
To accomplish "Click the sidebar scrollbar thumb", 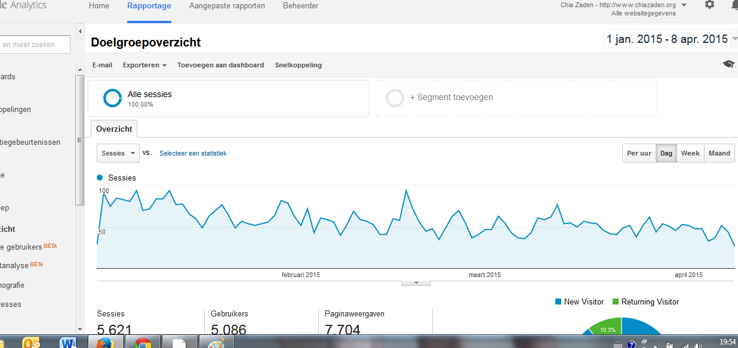I will (x=80, y=141).
